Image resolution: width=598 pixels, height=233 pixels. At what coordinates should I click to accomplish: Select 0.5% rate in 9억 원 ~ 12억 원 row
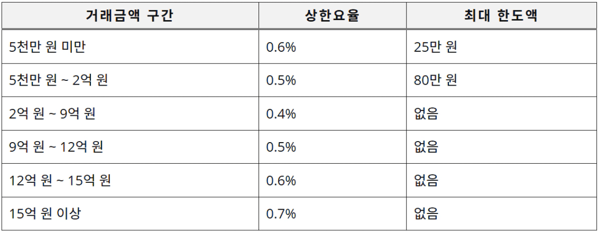(281, 147)
